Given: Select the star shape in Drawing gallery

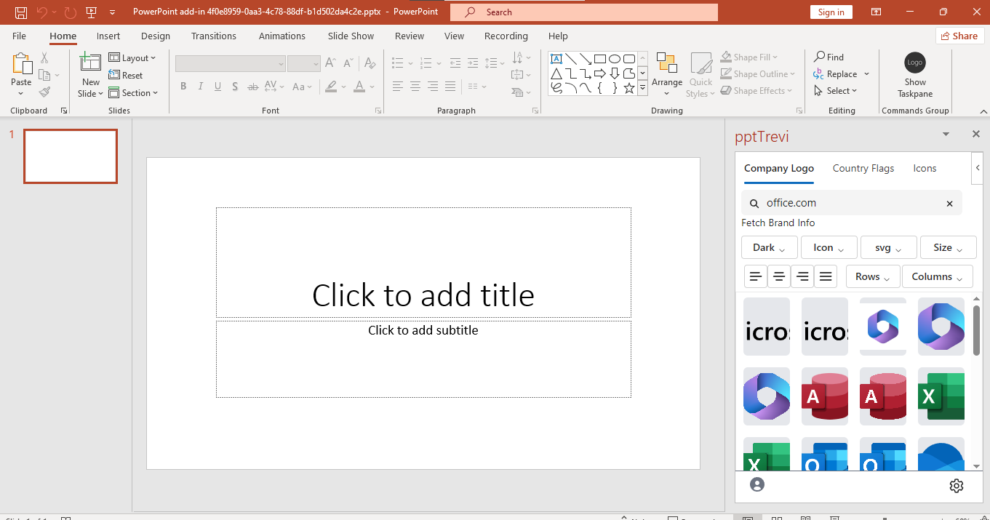Looking at the screenshot, I should [628, 87].
